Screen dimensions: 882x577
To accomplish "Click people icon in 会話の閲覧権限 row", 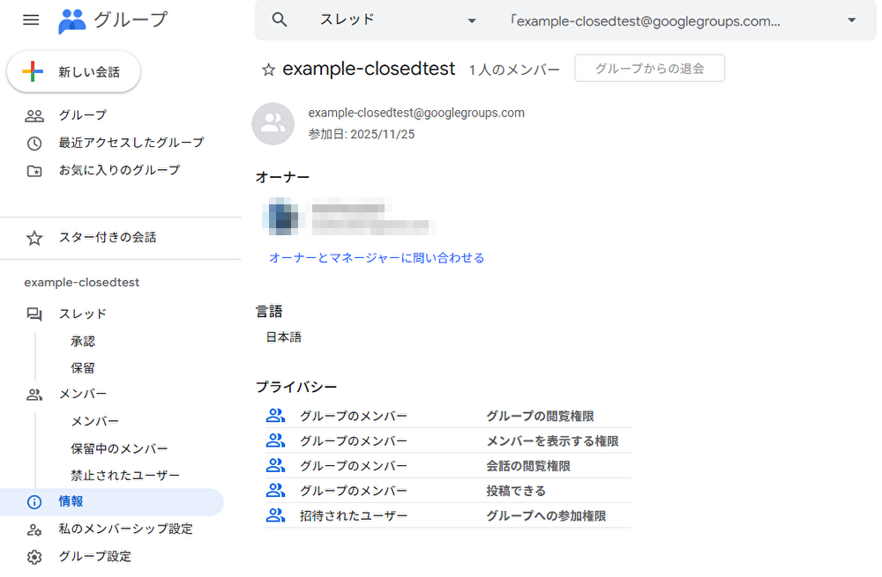I will pos(275,465).
